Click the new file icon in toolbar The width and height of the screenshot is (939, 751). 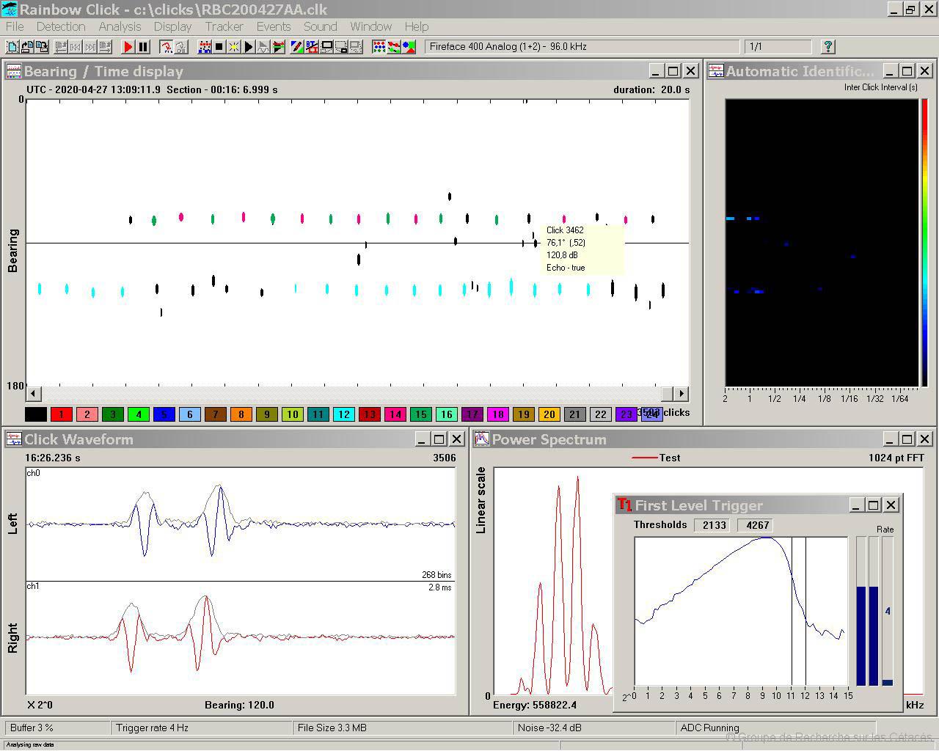click(x=12, y=47)
